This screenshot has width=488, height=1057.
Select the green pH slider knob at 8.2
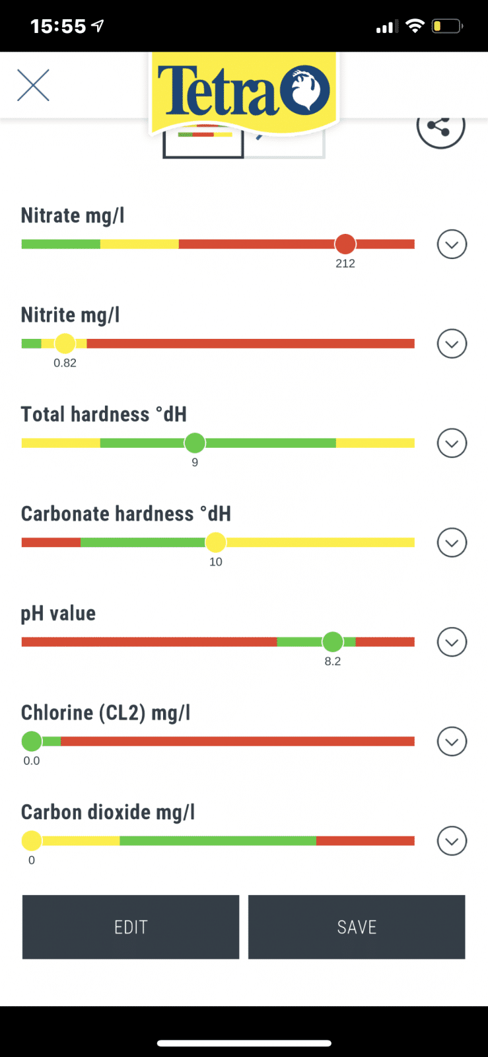(333, 641)
